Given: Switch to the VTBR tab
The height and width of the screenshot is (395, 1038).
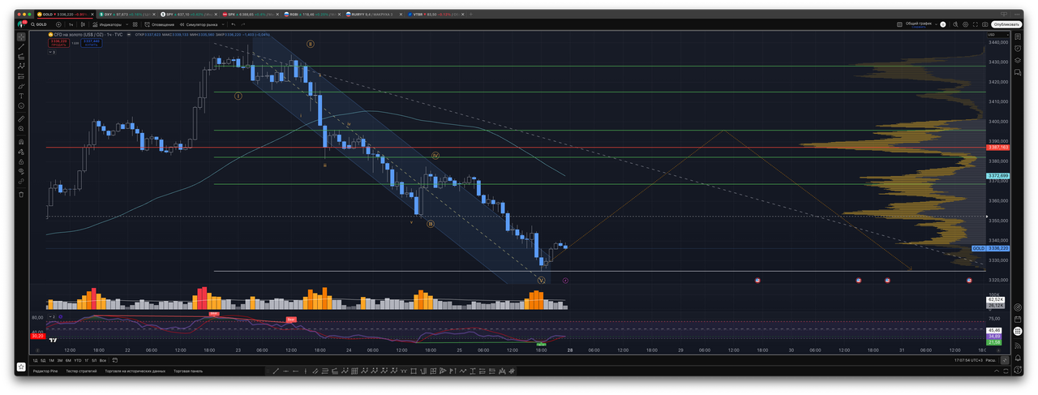Looking at the screenshot, I should pyautogui.click(x=435, y=15).
